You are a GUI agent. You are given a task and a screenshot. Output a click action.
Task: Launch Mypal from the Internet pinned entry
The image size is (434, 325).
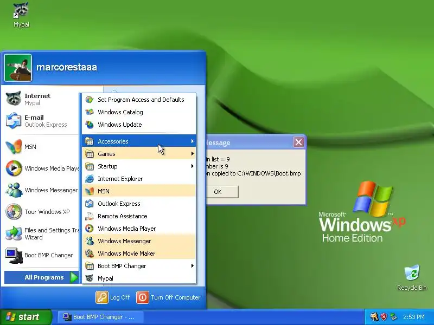(x=40, y=99)
